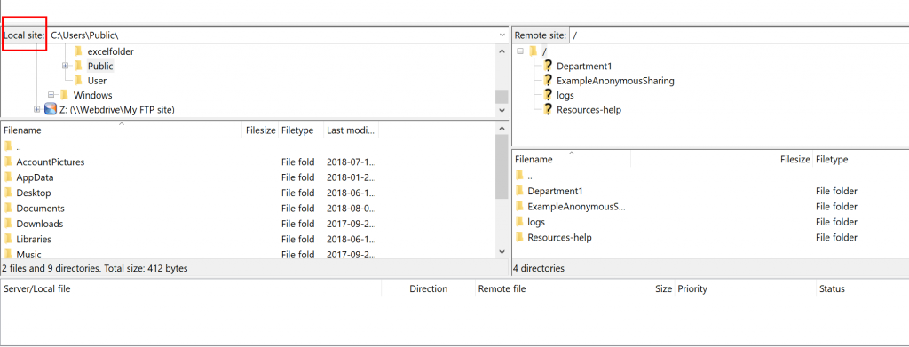This screenshot has width=909, height=347.
Task: Click the Department1 folder icon in remote list
Action: pyautogui.click(x=519, y=191)
